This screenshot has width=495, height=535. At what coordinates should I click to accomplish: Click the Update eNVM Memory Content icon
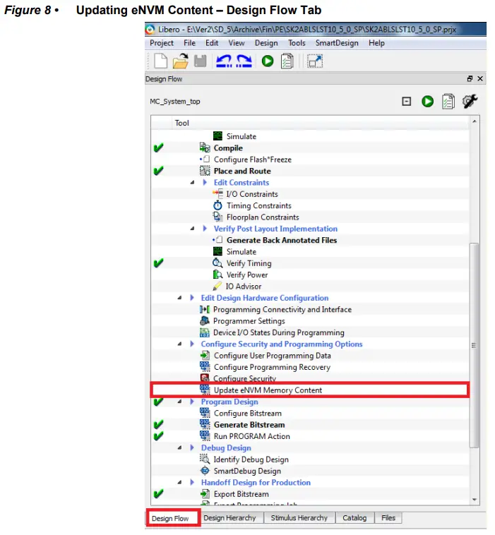coord(205,390)
